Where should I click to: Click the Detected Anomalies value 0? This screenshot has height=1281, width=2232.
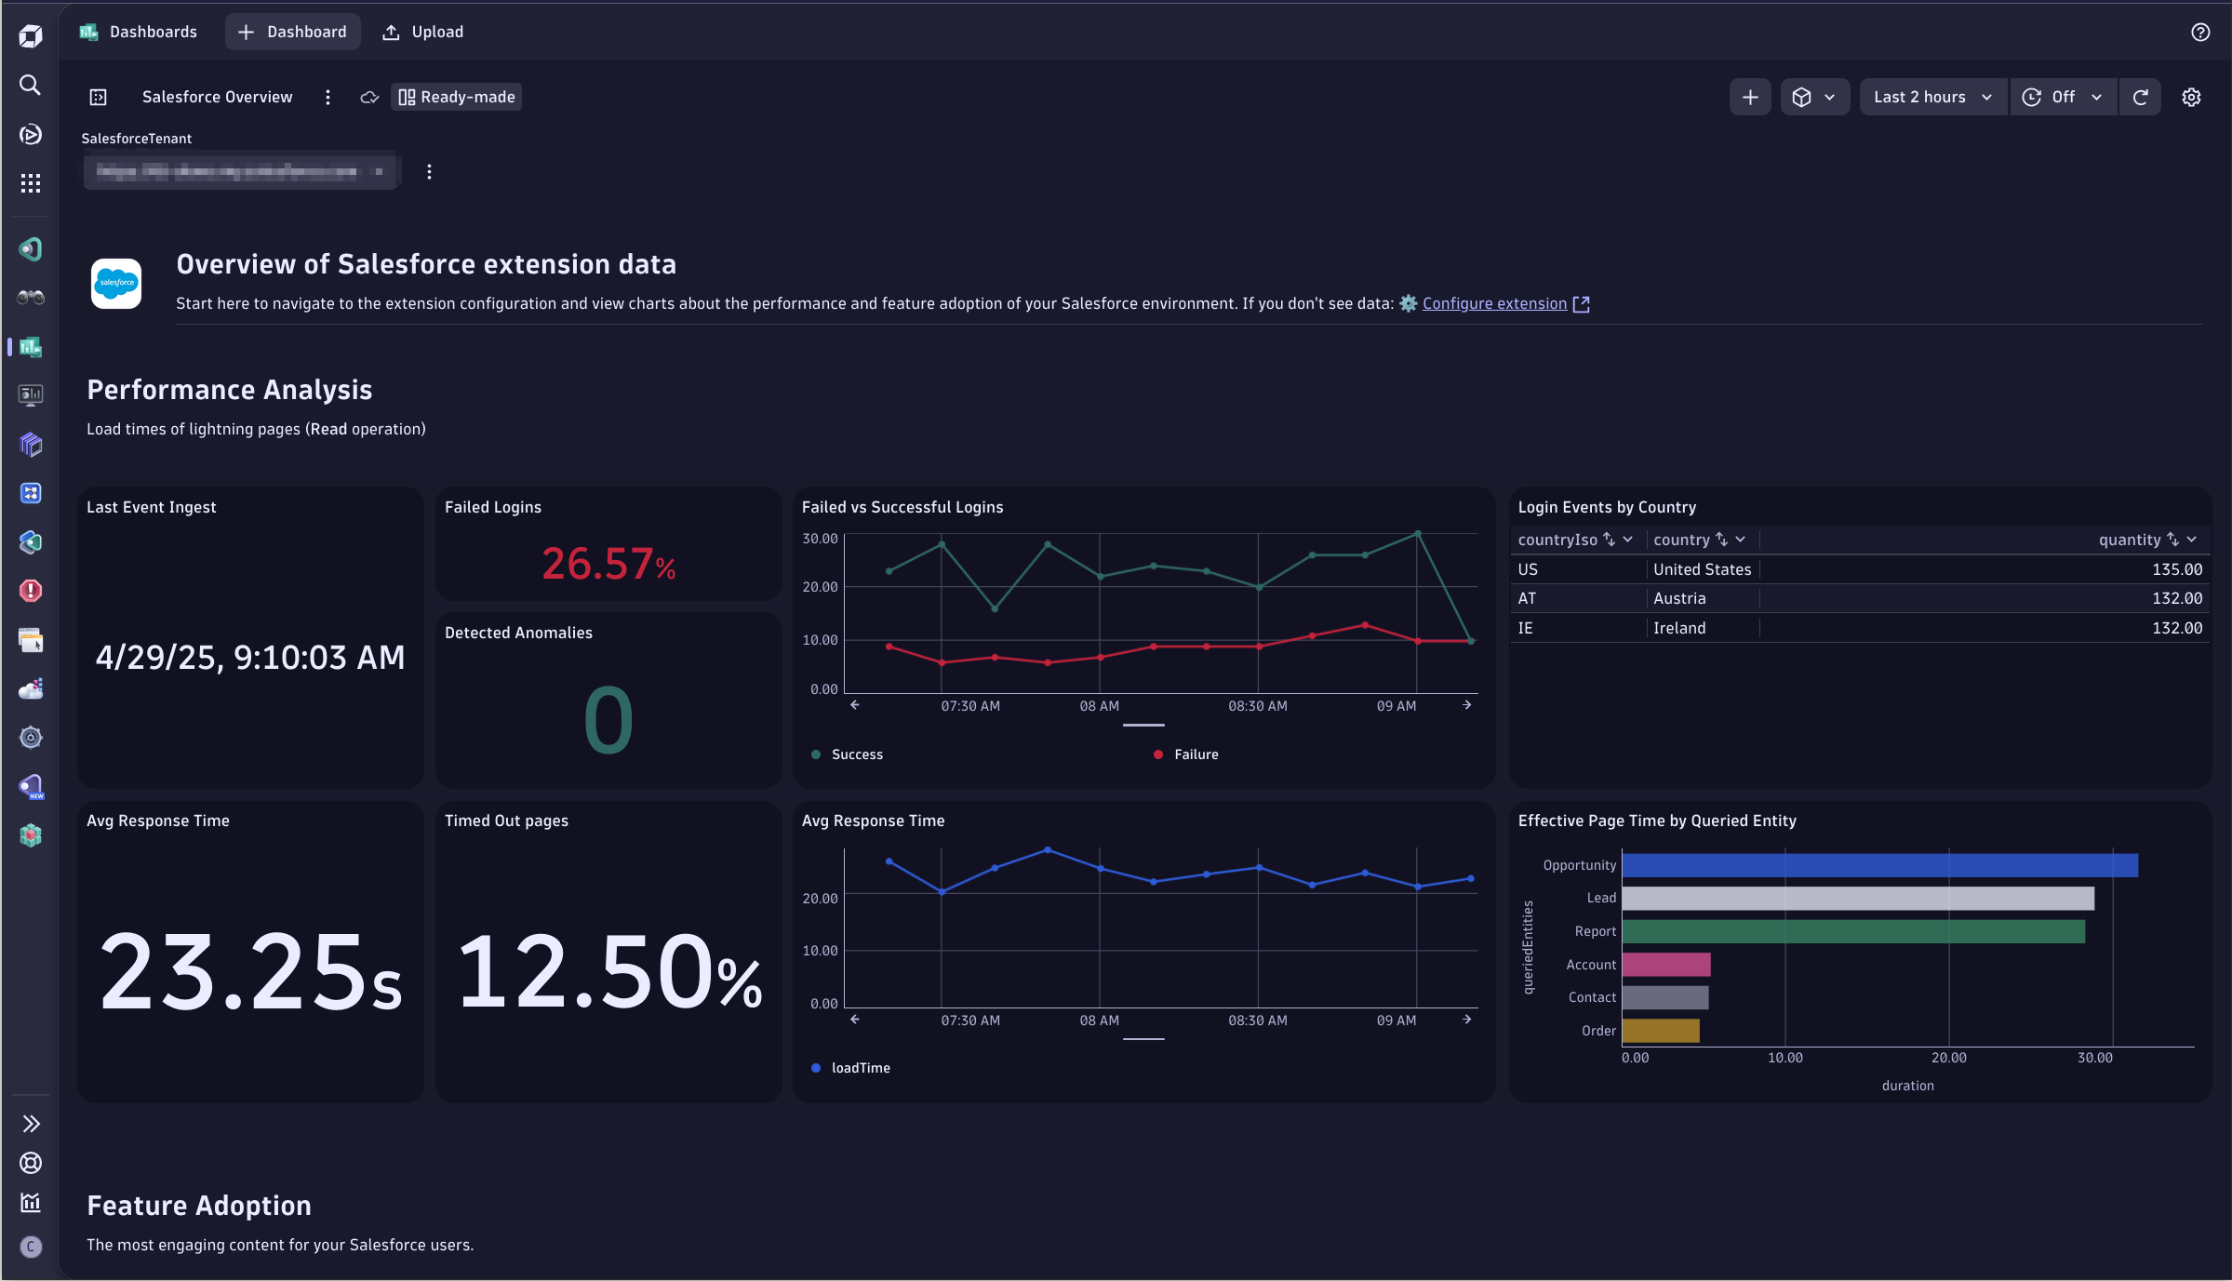608,720
